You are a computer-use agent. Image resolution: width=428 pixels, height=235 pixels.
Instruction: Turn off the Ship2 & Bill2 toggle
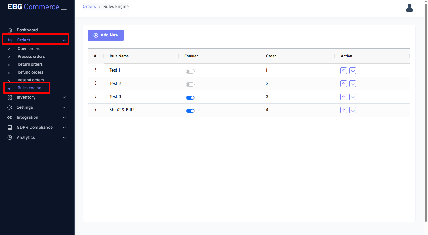(190, 111)
